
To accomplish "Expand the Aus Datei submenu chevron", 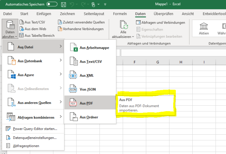I will point(61,46).
